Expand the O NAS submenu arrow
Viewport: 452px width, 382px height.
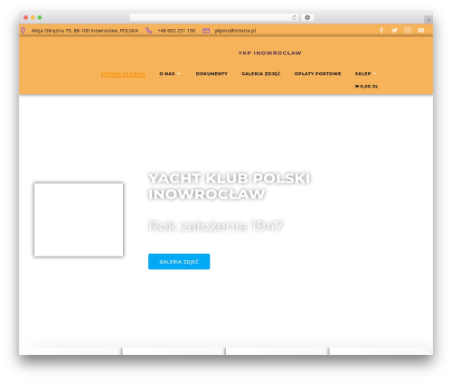(x=179, y=74)
